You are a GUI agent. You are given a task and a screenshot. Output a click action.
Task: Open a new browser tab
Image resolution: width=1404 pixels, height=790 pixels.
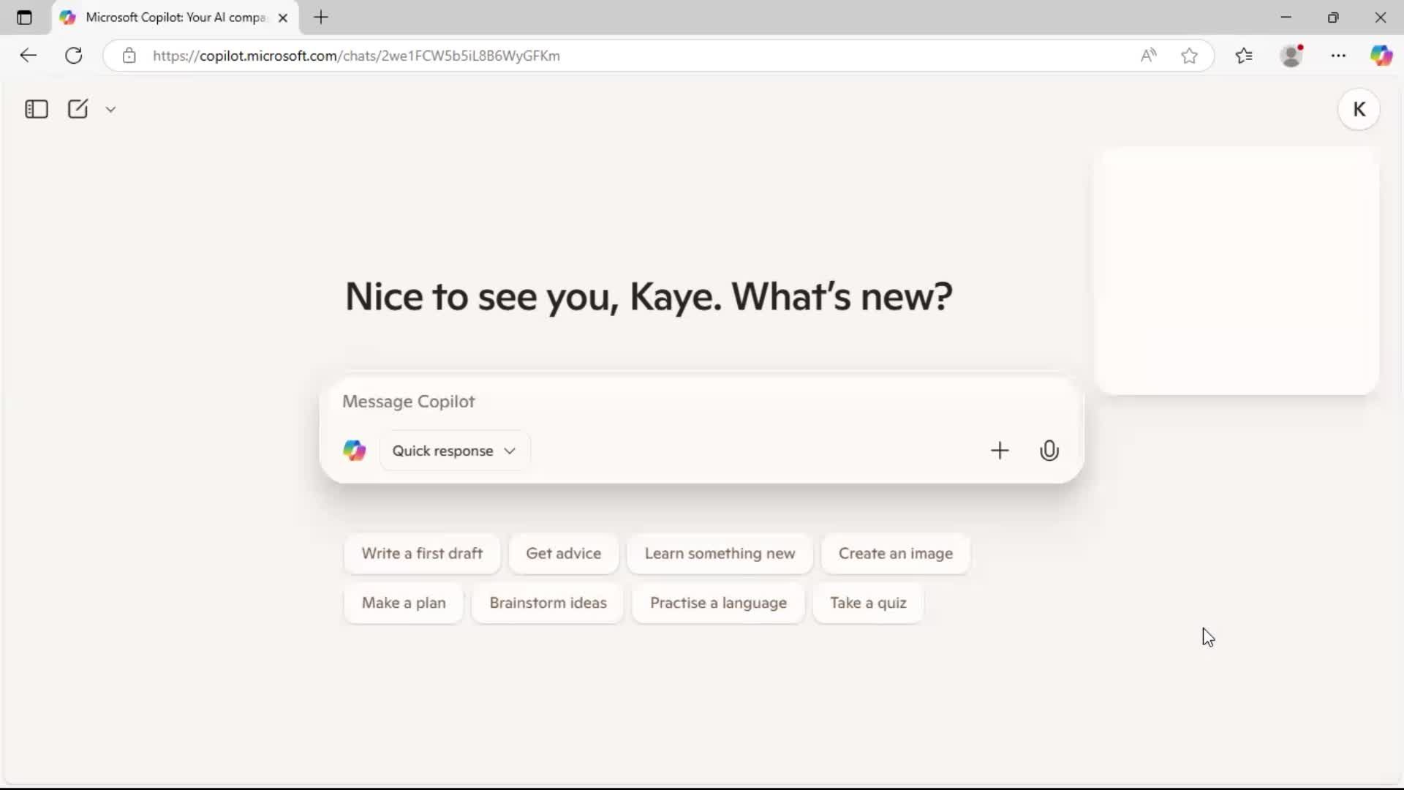click(x=321, y=18)
